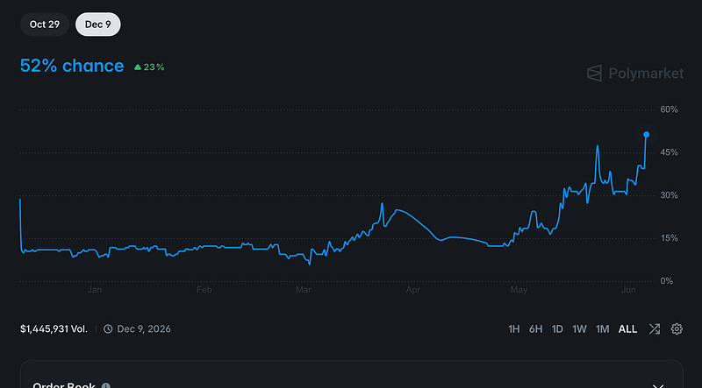Image resolution: width=702 pixels, height=388 pixels.
Task: Click the 52% chance heading
Action: (72, 66)
